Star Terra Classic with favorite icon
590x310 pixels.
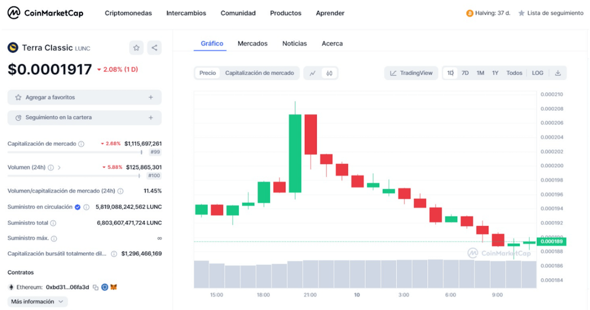[136, 48]
